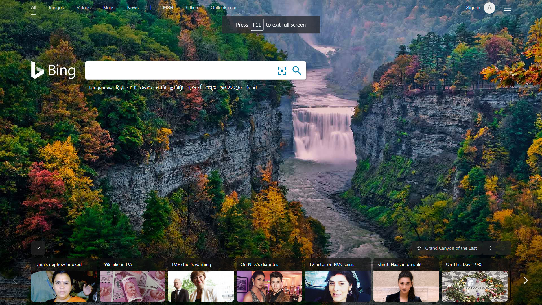Choose Marathi (मराठी) language
The height and width of the screenshot is (305, 542).
click(161, 88)
